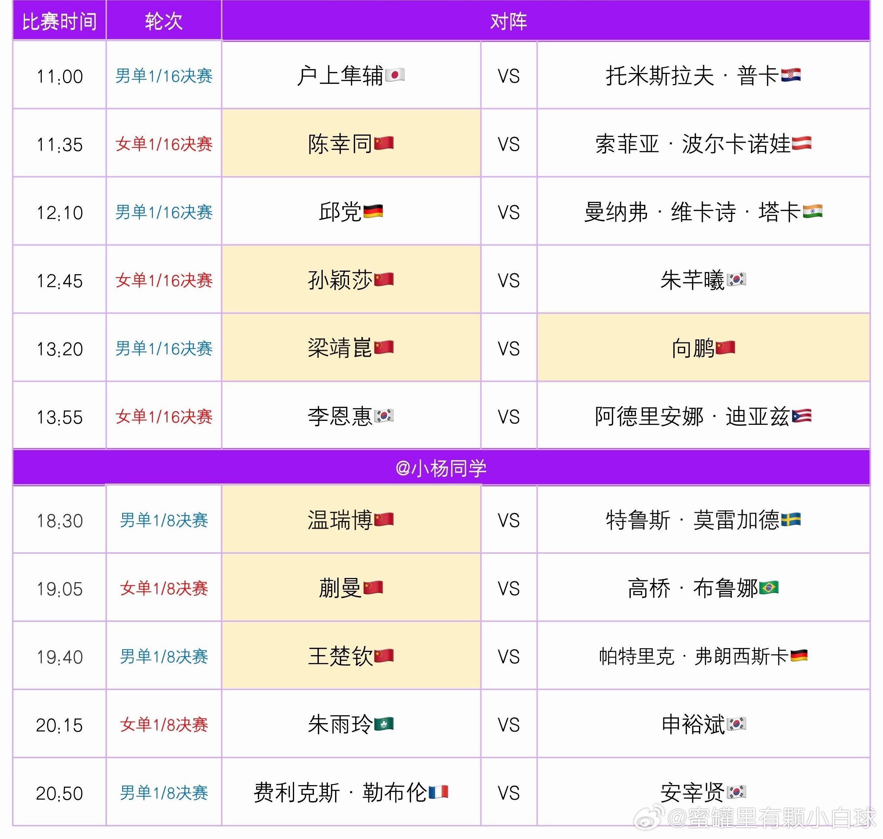Click Japan flag next to 户上隼辅
The width and height of the screenshot is (883, 839).
[394, 75]
